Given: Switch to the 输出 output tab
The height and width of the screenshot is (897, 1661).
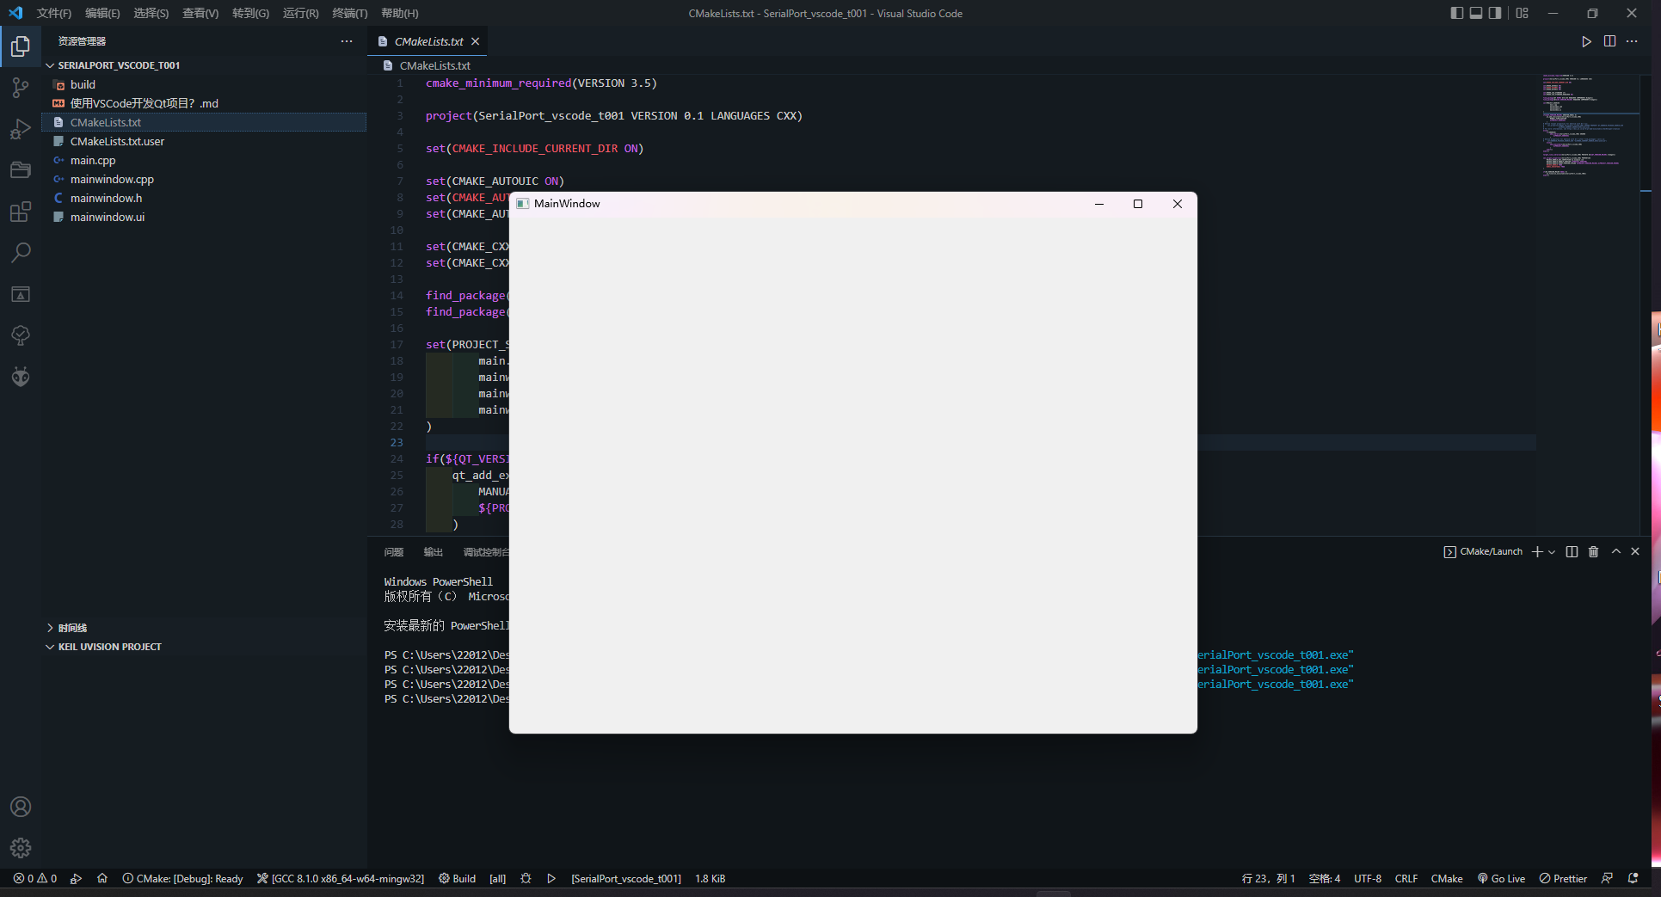Looking at the screenshot, I should (x=434, y=552).
